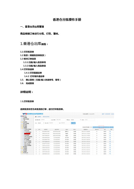
Task: Open details via magnifier in row 3
Action: click(x=110, y=135)
